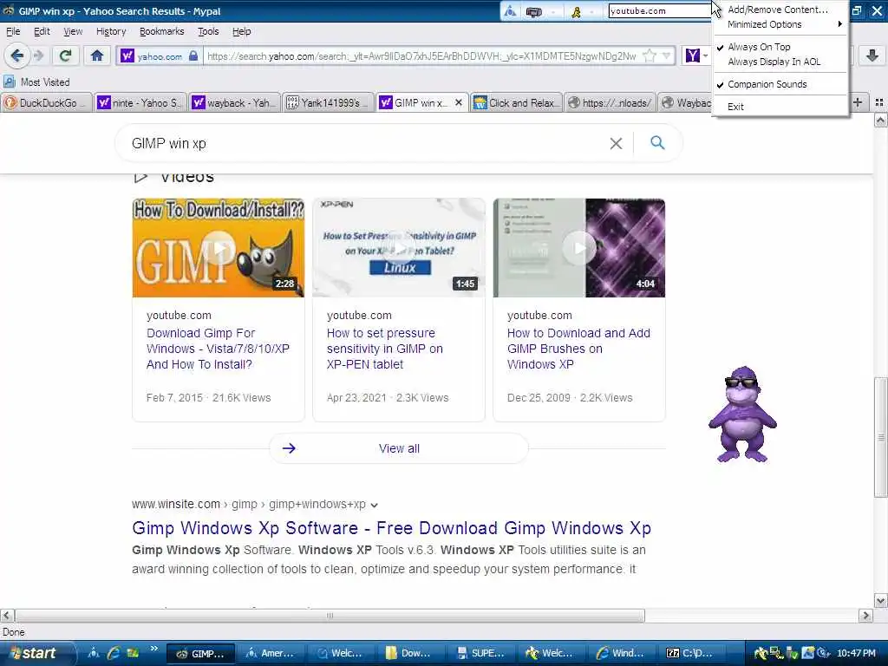888x666 pixels.
Task: Expand hidden quick launch chevron
Action: (x=153, y=649)
